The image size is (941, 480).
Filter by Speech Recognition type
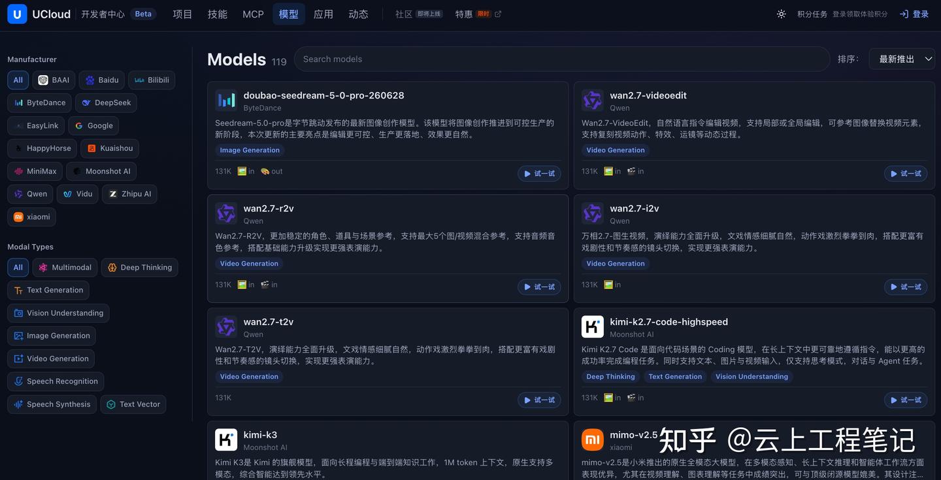pos(56,381)
